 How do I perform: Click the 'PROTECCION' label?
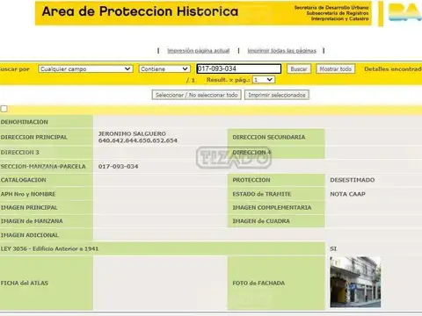pyautogui.click(x=251, y=180)
